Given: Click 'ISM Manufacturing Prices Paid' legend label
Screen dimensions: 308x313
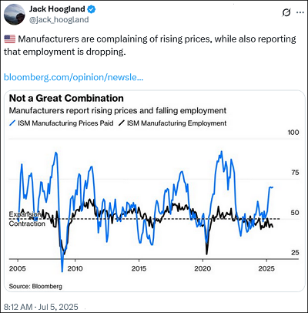Looking at the screenshot, I should 65,123.
